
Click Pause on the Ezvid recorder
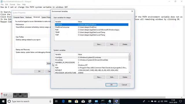pos(15,95)
